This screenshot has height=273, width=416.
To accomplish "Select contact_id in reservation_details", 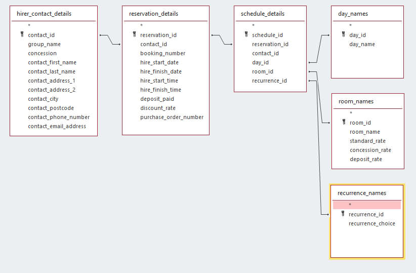I will [154, 44].
